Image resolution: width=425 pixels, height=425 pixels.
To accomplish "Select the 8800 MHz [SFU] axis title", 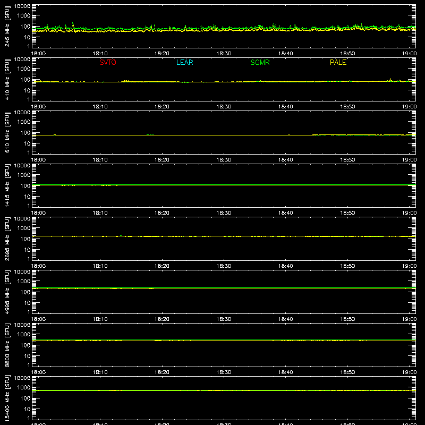I will [7, 345].
